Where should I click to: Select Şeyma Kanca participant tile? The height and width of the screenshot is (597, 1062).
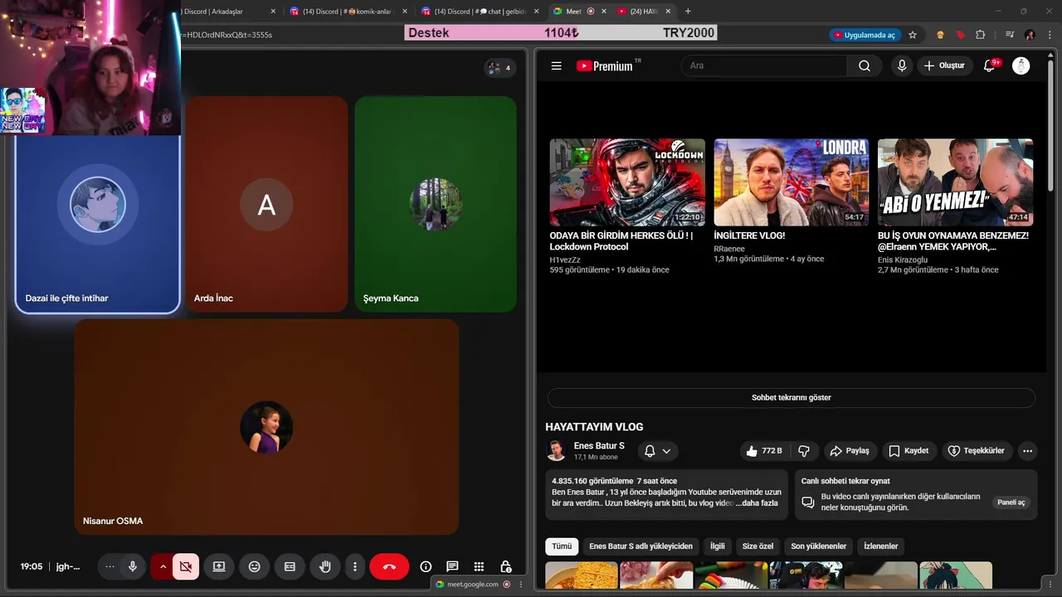click(436, 204)
